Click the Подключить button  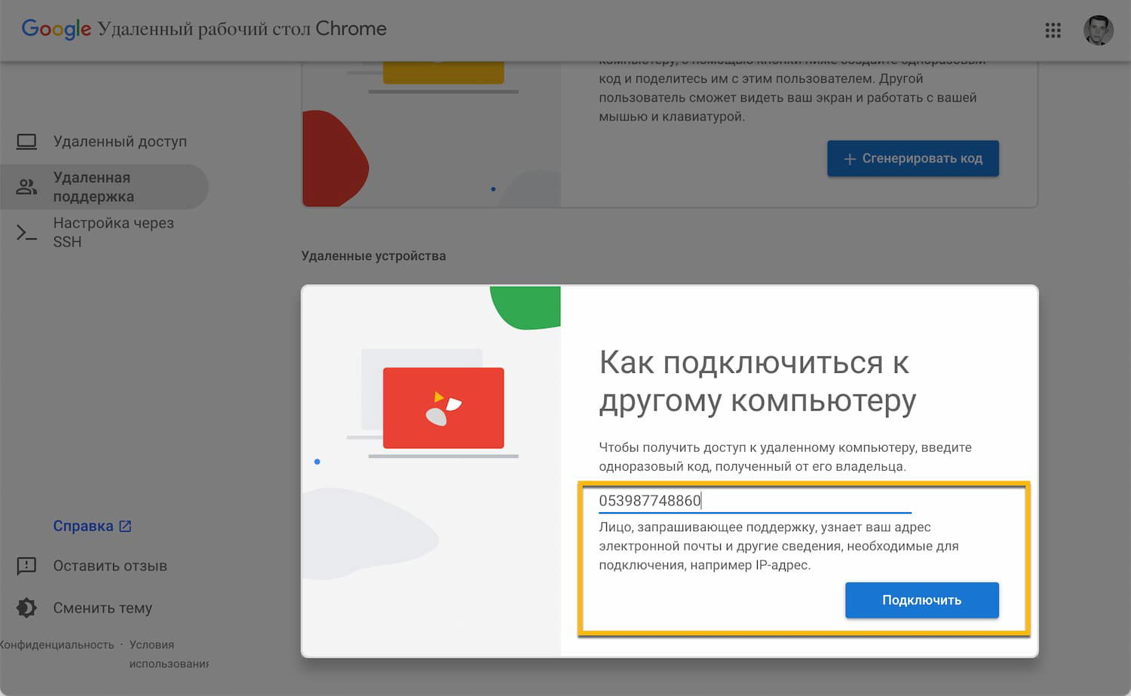coord(921,600)
